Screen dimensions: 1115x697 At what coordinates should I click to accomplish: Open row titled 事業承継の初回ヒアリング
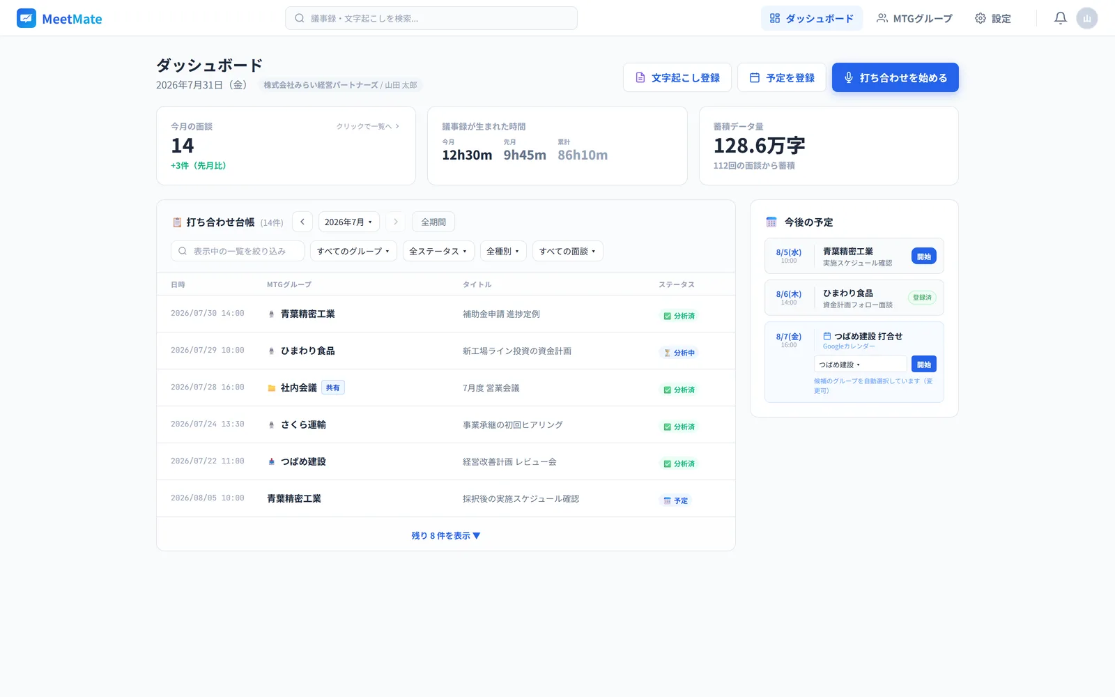pos(446,425)
